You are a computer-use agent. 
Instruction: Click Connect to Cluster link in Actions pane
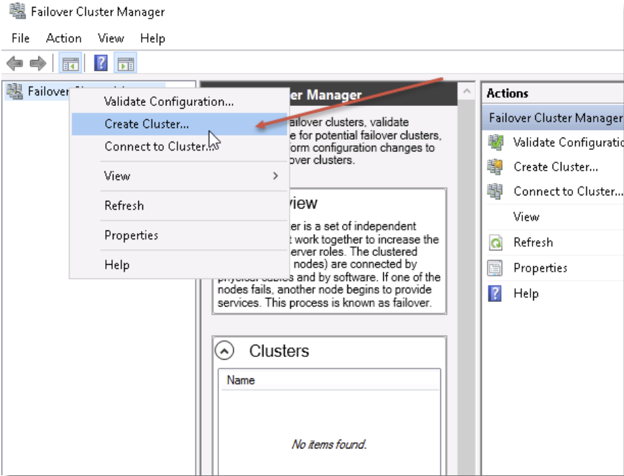[568, 191]
